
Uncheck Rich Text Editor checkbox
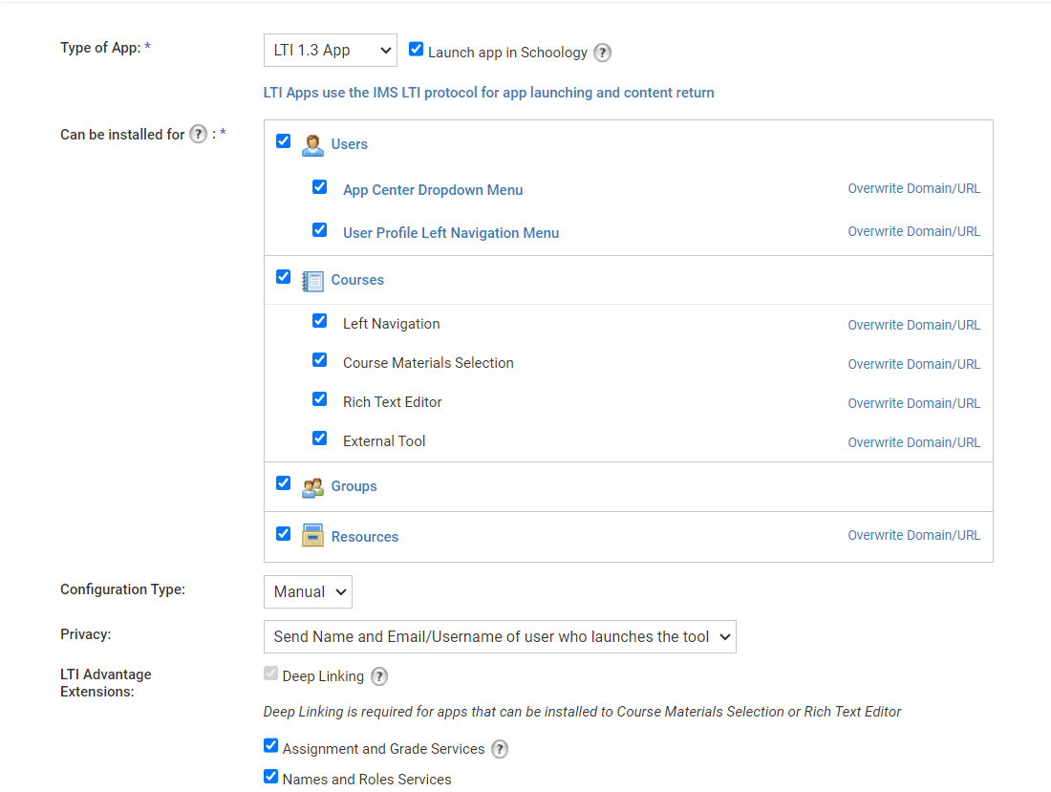[x=320, y=398]
